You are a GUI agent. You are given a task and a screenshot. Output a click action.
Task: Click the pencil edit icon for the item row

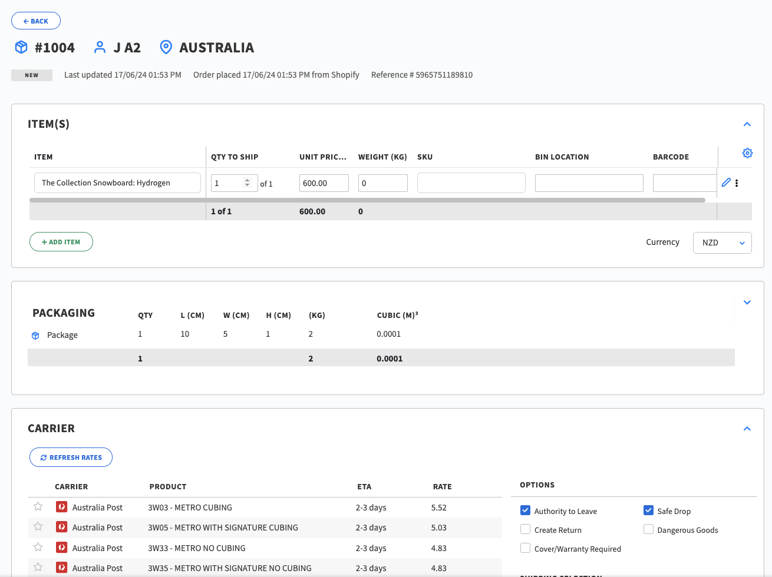point(726,183)
